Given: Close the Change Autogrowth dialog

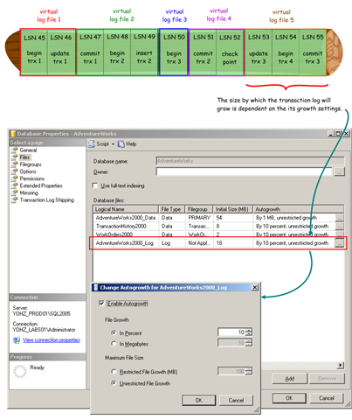Looking at the screenshot, I should [x=255, y=288].
